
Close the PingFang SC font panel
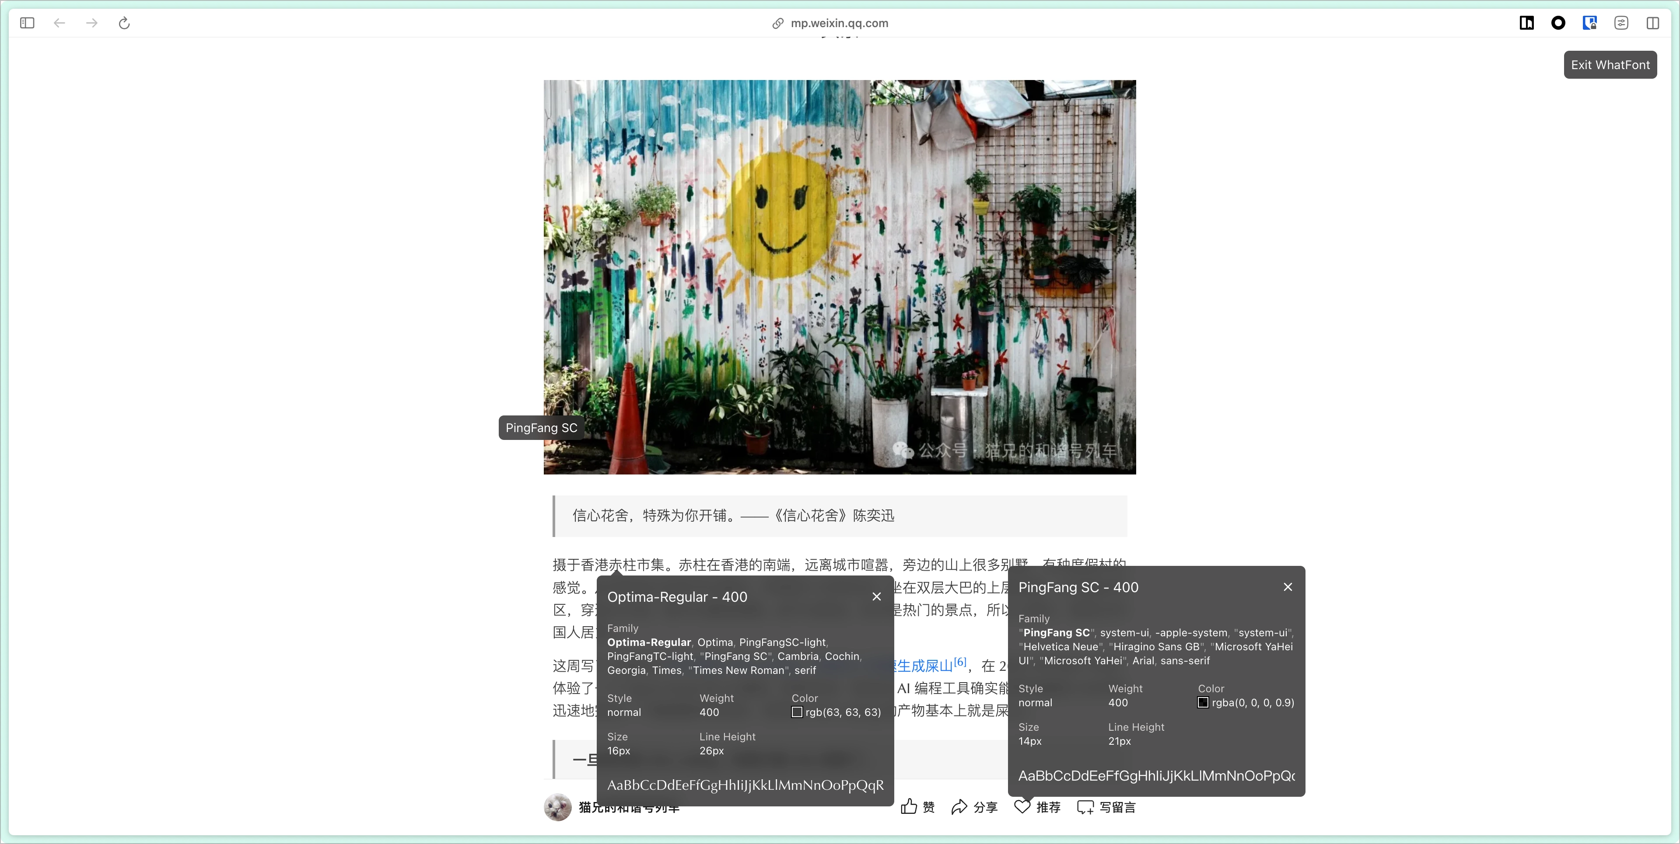click(x=1288, y=586)
